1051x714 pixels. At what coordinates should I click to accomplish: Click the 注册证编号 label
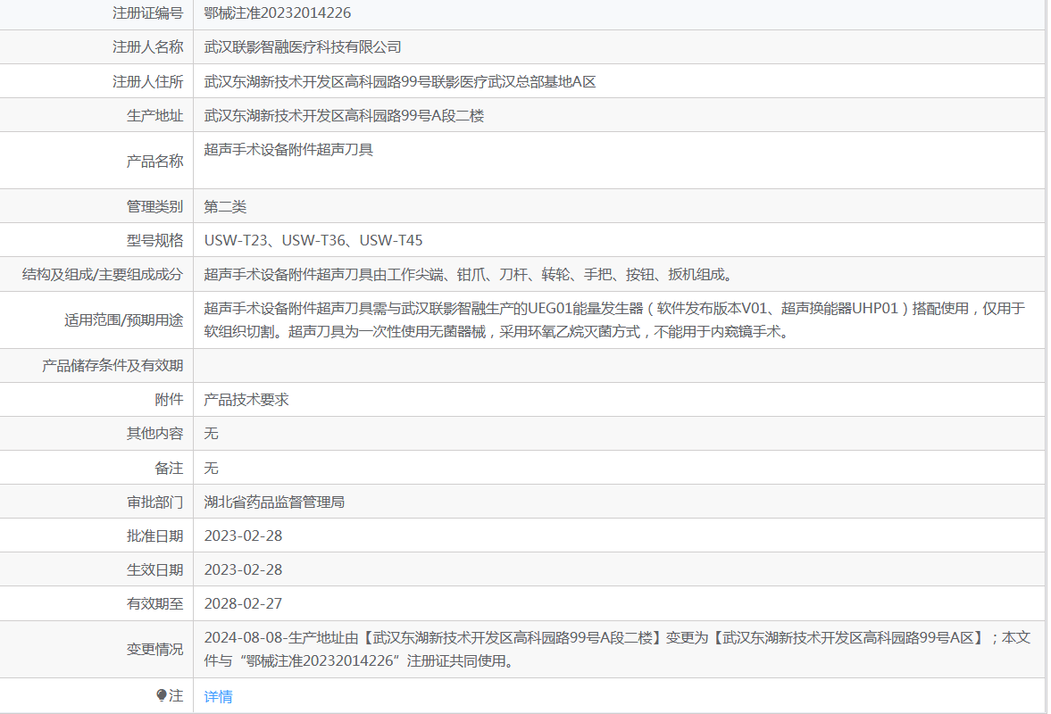tap(147, 12)
